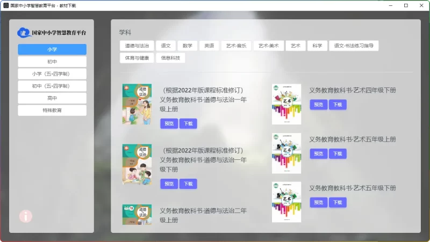Screen dimensions: 430x242
Task: Select 初中（五·四学制）level
Action: [x=52, y=86]
